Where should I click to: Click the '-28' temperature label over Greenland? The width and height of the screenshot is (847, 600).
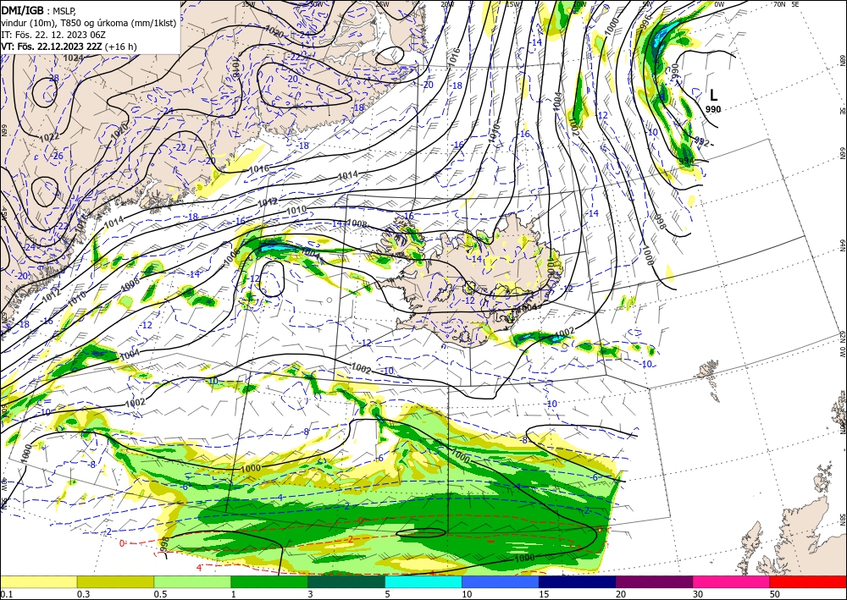click(53, 78)
